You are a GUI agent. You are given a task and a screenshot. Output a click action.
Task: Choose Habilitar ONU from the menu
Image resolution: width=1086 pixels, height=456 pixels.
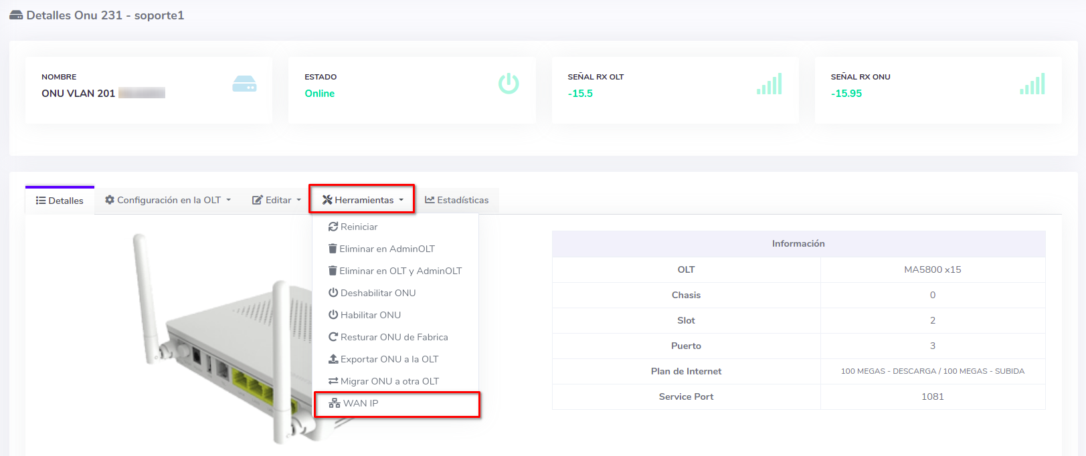[370, 315]
